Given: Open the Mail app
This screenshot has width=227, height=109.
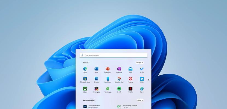Looking at the screenshot, I should click(x=130, y=70).
